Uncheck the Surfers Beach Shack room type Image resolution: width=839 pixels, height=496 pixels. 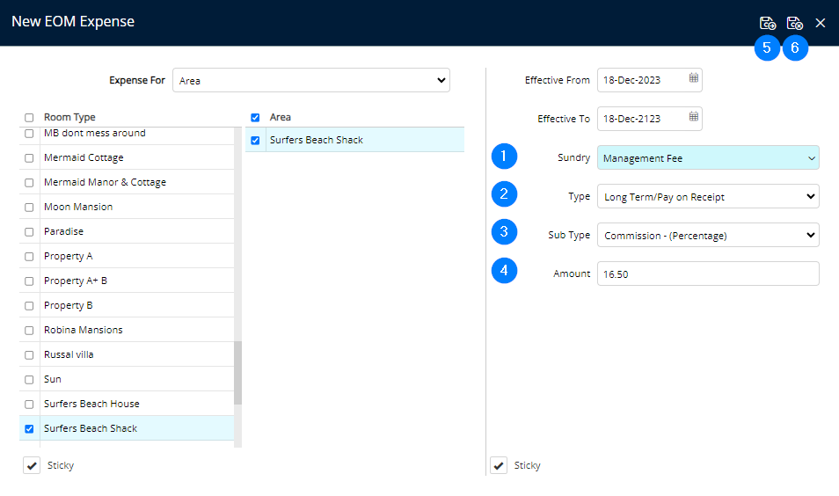tap(29, 429)
